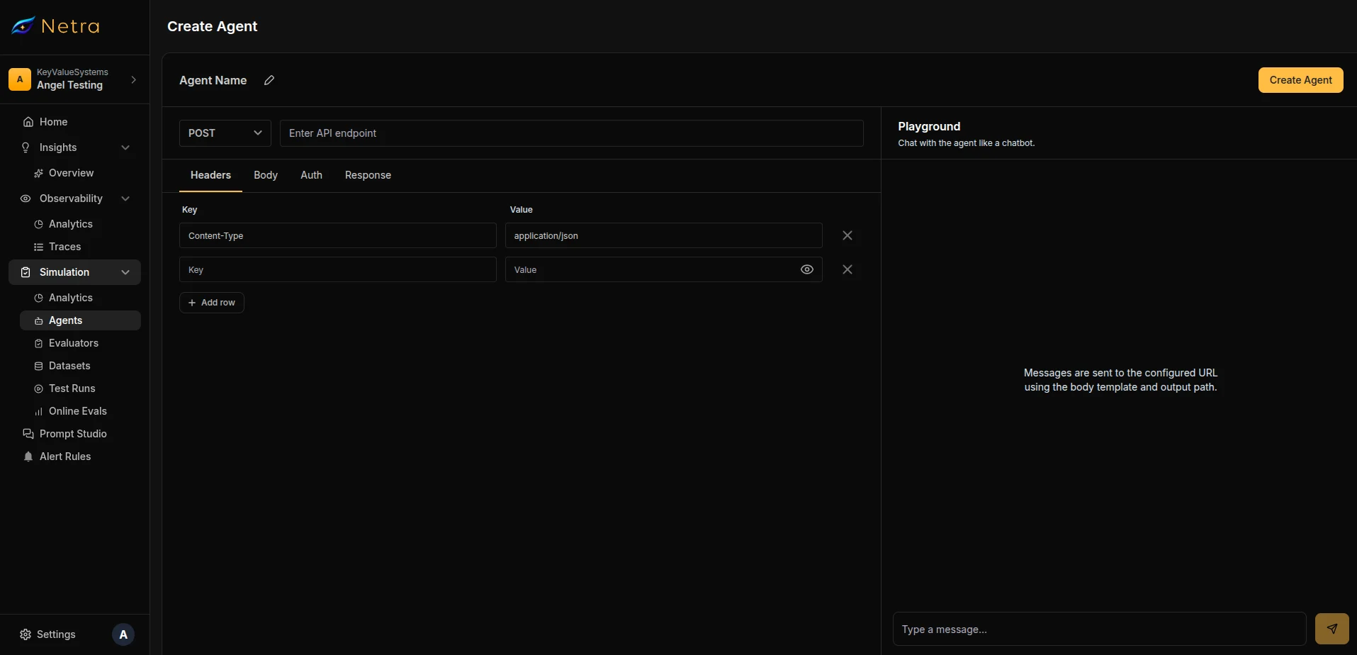This screenshot has width=1357, height=655.
Task: Switch to the Body tab
Action: click(266, 175)
